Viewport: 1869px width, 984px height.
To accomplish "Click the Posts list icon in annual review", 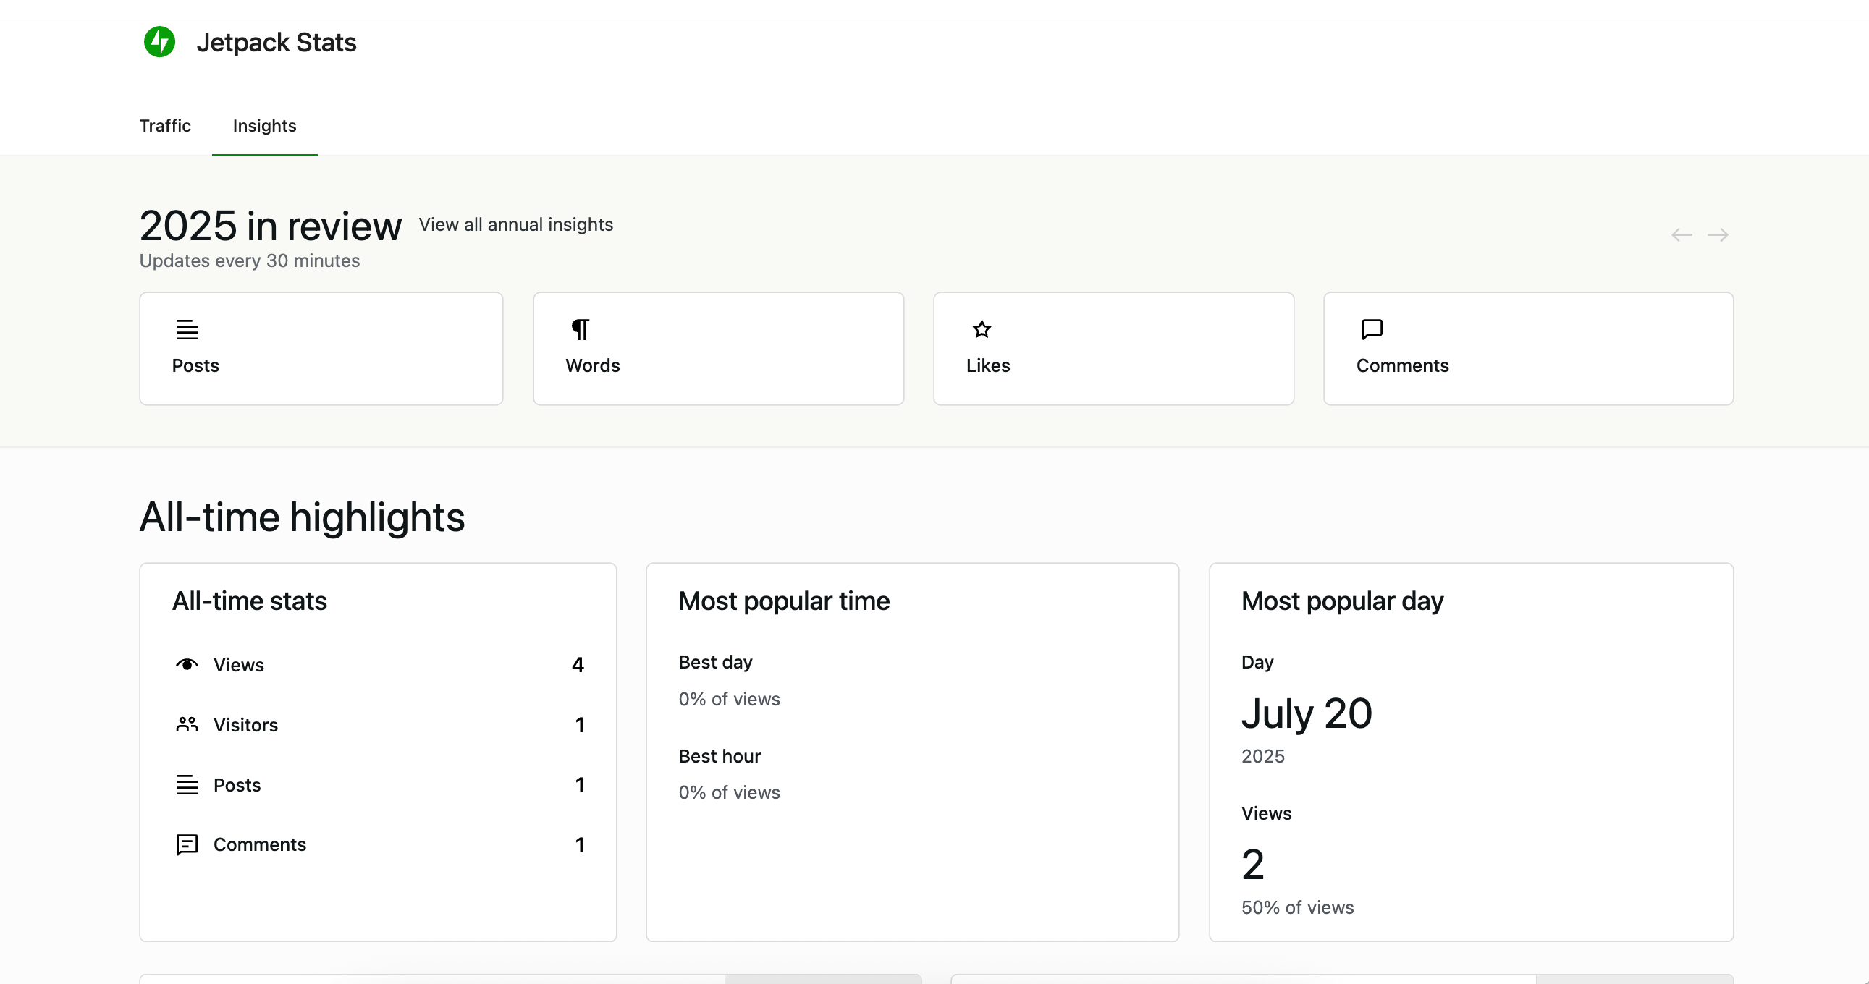I will (x=187, y=330).
